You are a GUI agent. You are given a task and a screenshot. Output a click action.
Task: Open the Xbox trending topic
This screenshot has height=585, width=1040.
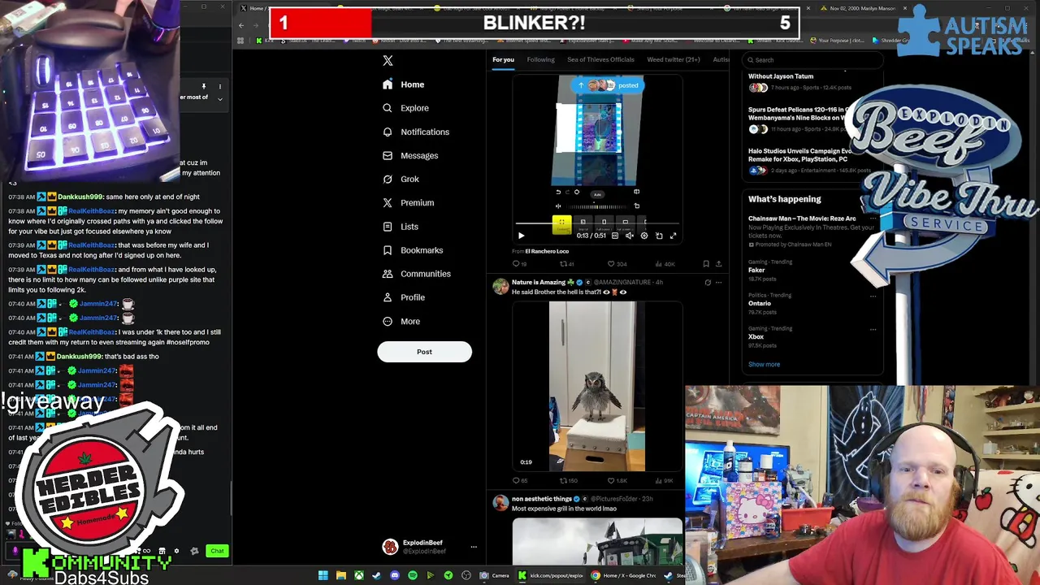[x=756, y=336]
